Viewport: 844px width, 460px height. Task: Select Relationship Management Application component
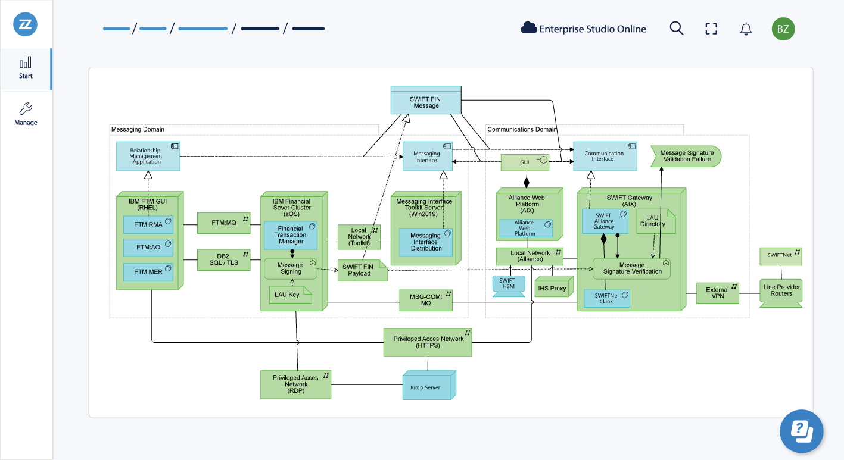(147, 157)
